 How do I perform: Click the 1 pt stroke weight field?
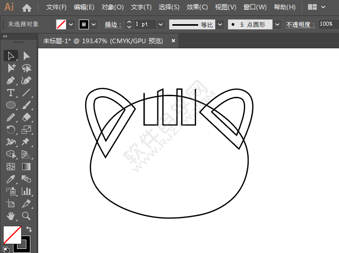click(x=144, y=24)
